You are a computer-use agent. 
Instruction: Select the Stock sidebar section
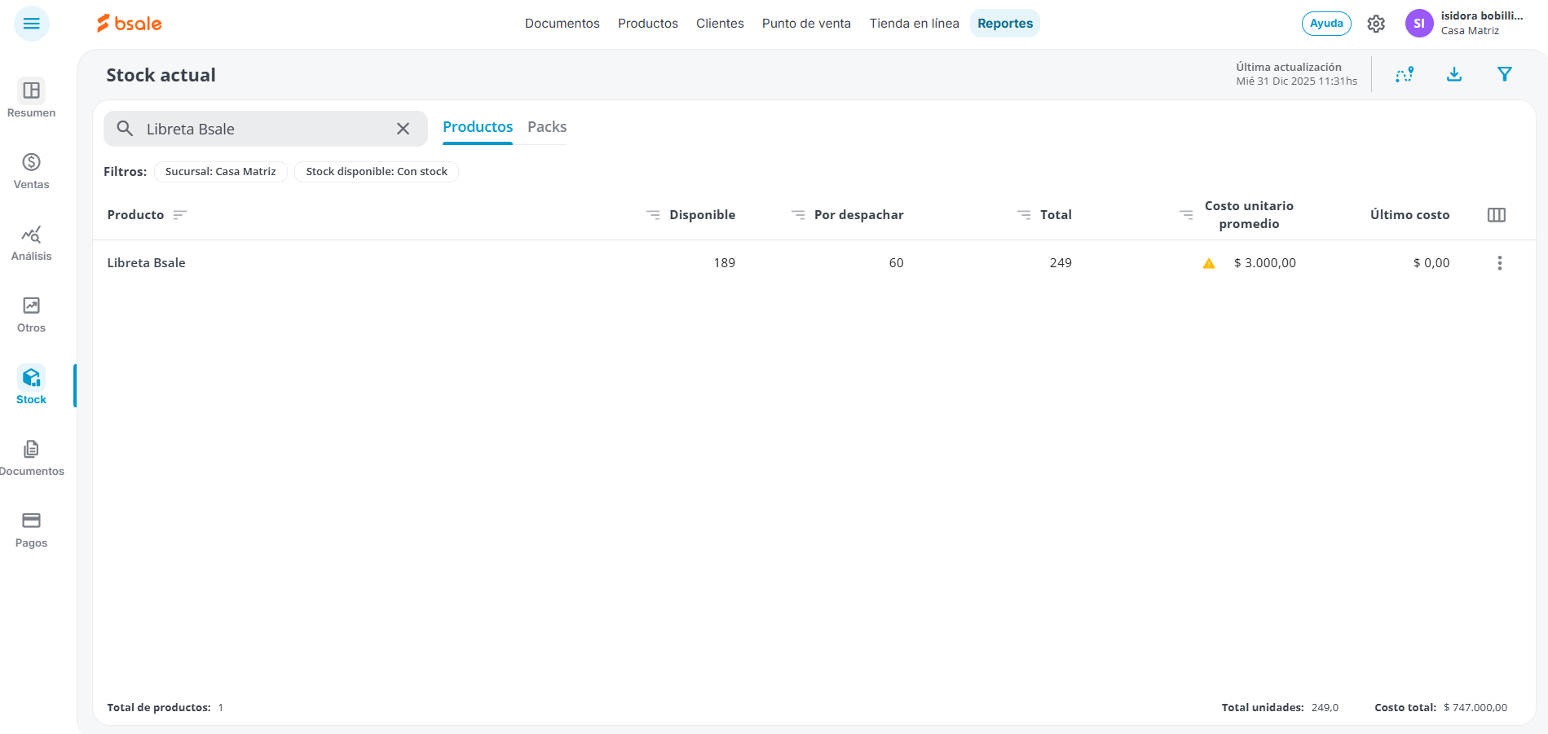coord(32,385)
